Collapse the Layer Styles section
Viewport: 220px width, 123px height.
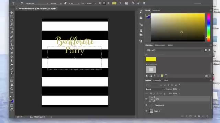(x=146, y=65)
